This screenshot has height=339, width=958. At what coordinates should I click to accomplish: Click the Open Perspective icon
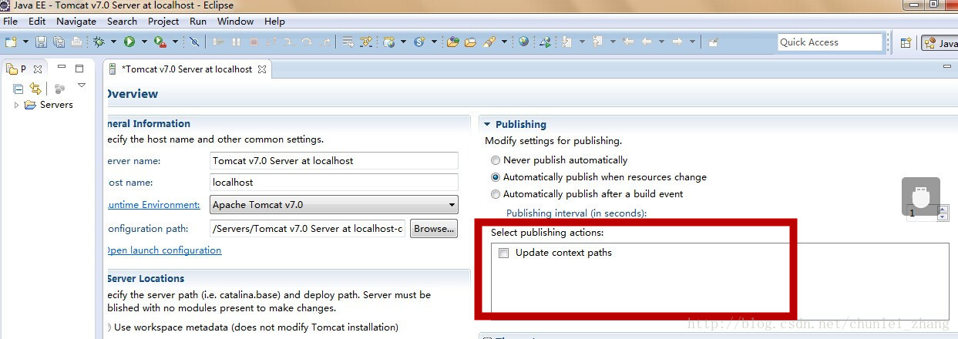[x=906, y=43]
